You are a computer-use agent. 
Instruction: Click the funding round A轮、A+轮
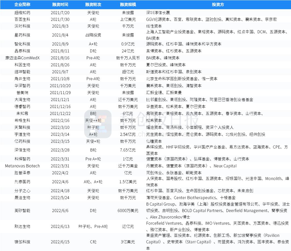[x=93, y=182]
